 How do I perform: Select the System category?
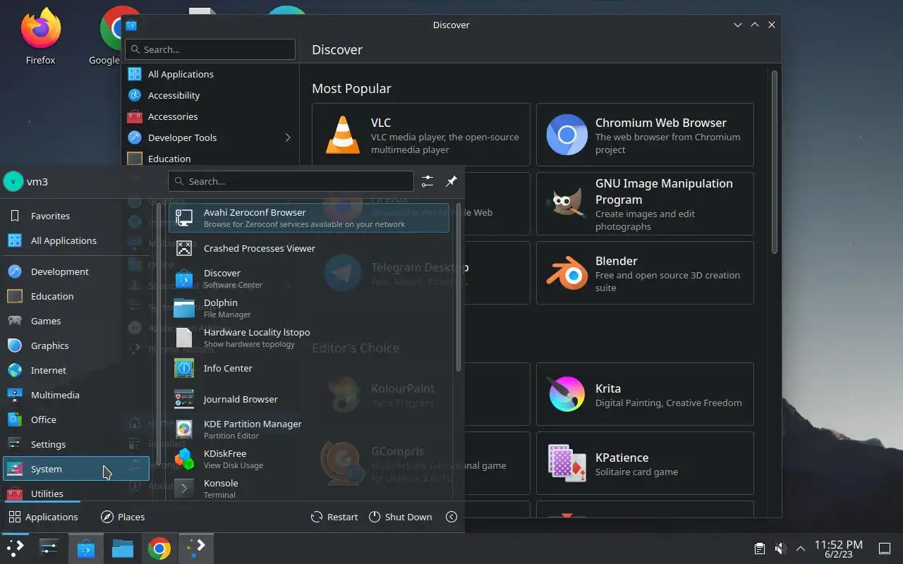[x=76, y=469]
